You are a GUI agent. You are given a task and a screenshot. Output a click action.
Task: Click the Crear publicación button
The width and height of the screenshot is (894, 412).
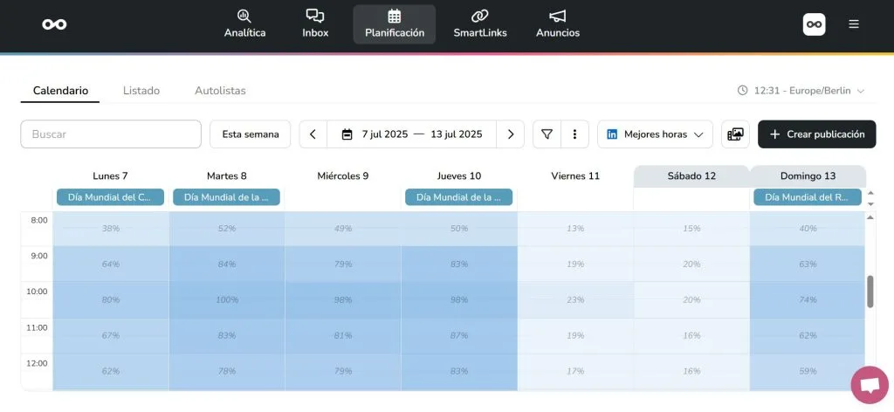pos(816,134)
